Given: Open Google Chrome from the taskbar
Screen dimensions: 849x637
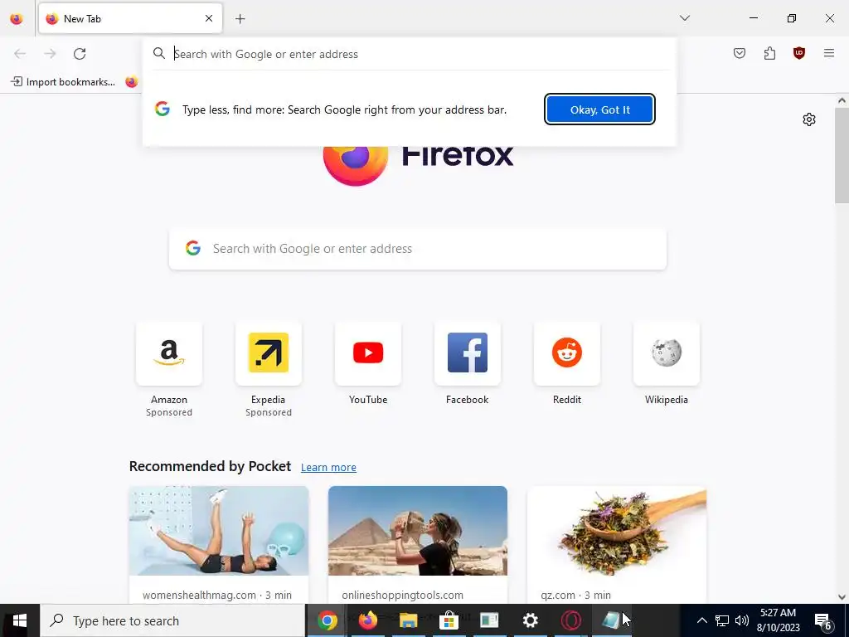Looking at the screenshot, I should click(327, 620).
